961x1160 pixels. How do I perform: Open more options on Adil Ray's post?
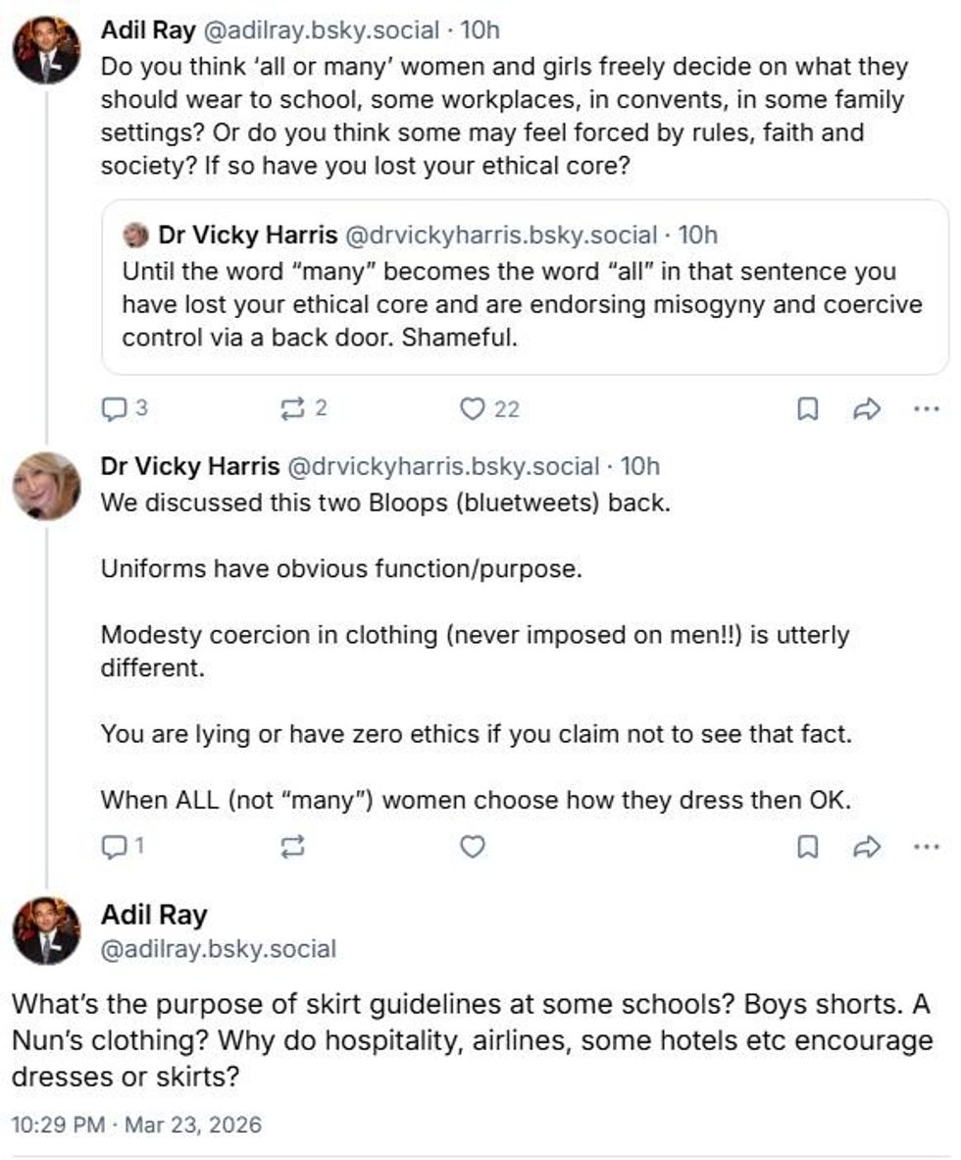coord(925,409)
